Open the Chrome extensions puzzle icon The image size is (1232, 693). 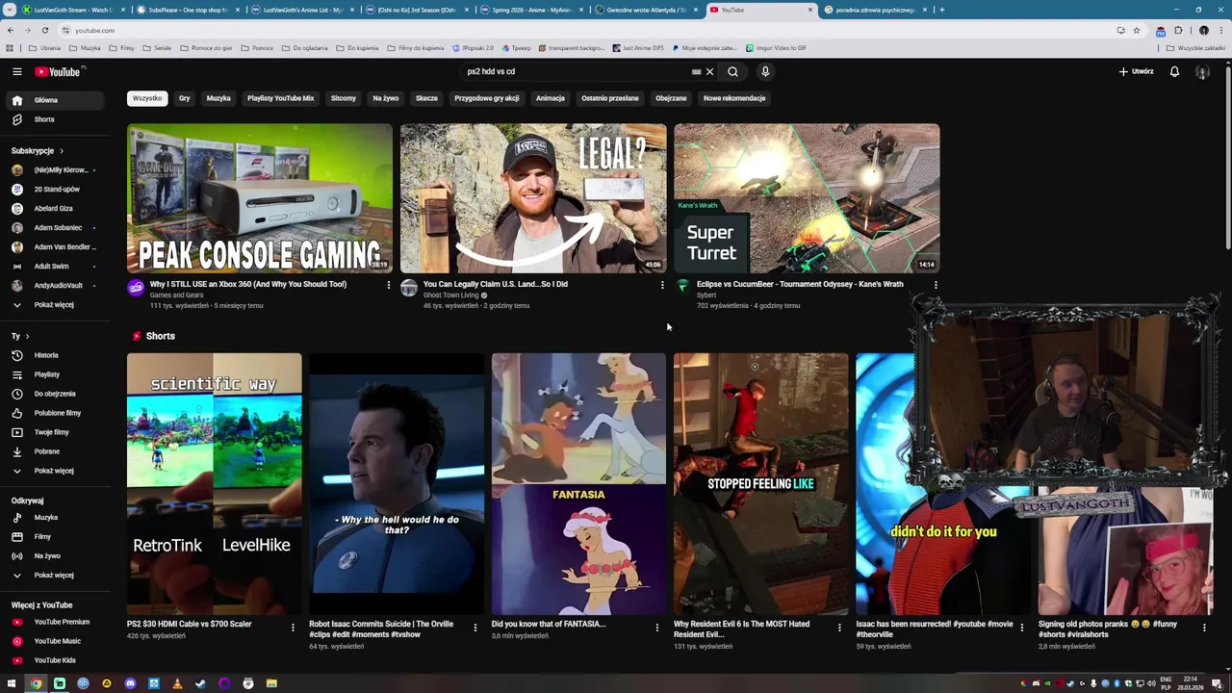coord(1178,30)
